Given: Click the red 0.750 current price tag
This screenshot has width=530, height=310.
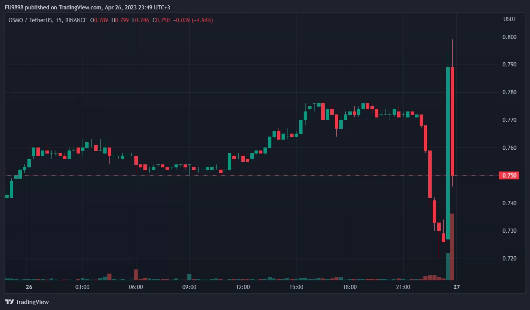Looking at the screenshot, I should (x=509, y=176).
